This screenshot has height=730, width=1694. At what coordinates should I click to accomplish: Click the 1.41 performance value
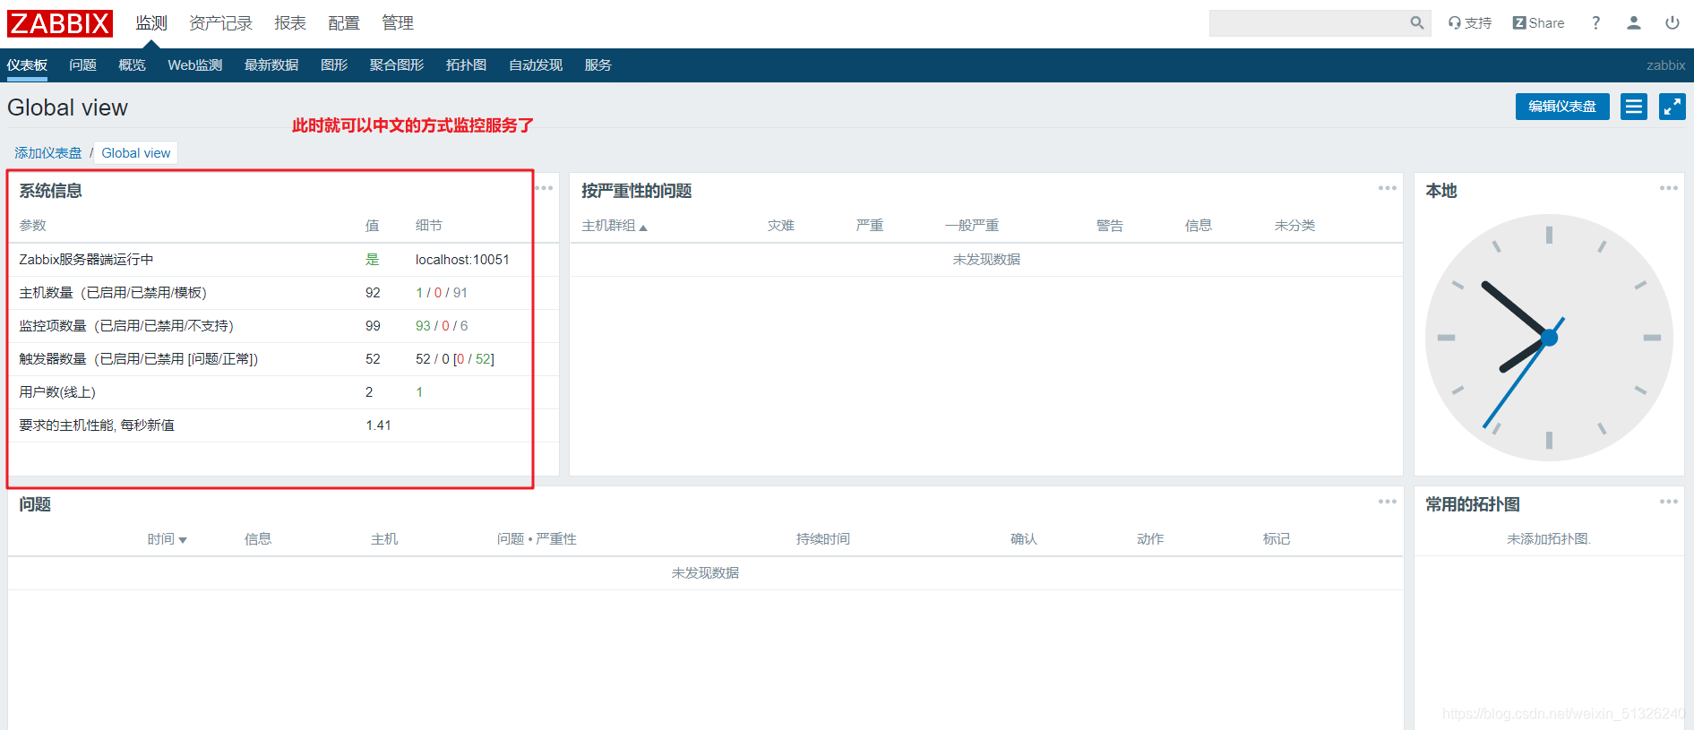(378, 425)
